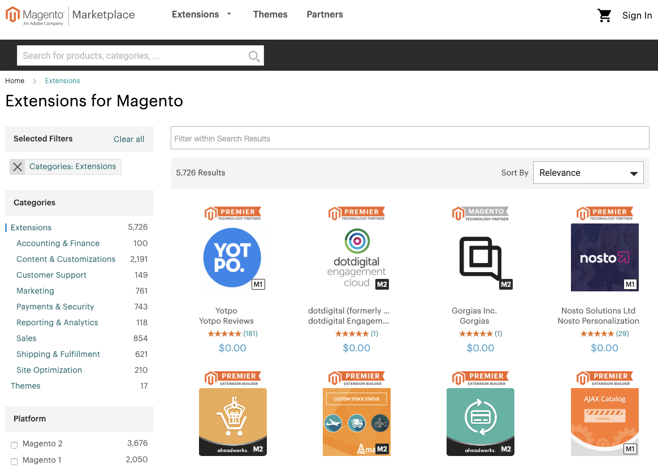Screen dimensions: 658x469
Task: Select Payments & Security category
Action: point(55,307)
